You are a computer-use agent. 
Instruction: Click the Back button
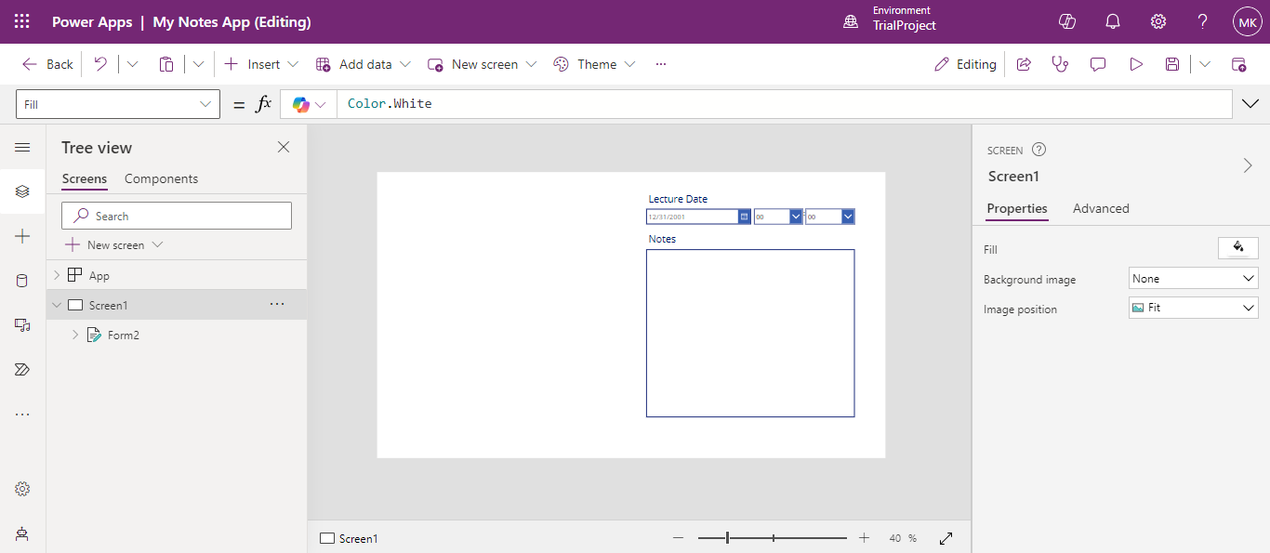click(48, 64)
